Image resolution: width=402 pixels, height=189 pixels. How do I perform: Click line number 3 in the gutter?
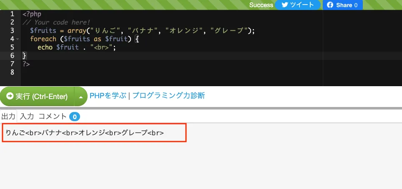13,31
